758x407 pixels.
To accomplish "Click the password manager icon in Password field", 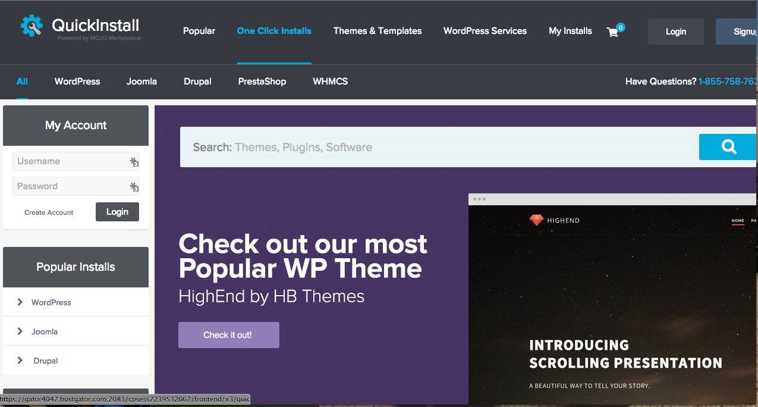I will click(134, 187).
